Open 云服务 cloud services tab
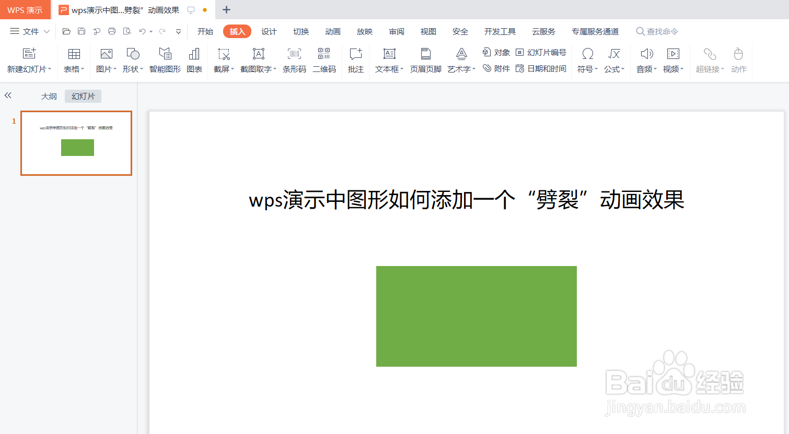789x434 pixels. 543,31
